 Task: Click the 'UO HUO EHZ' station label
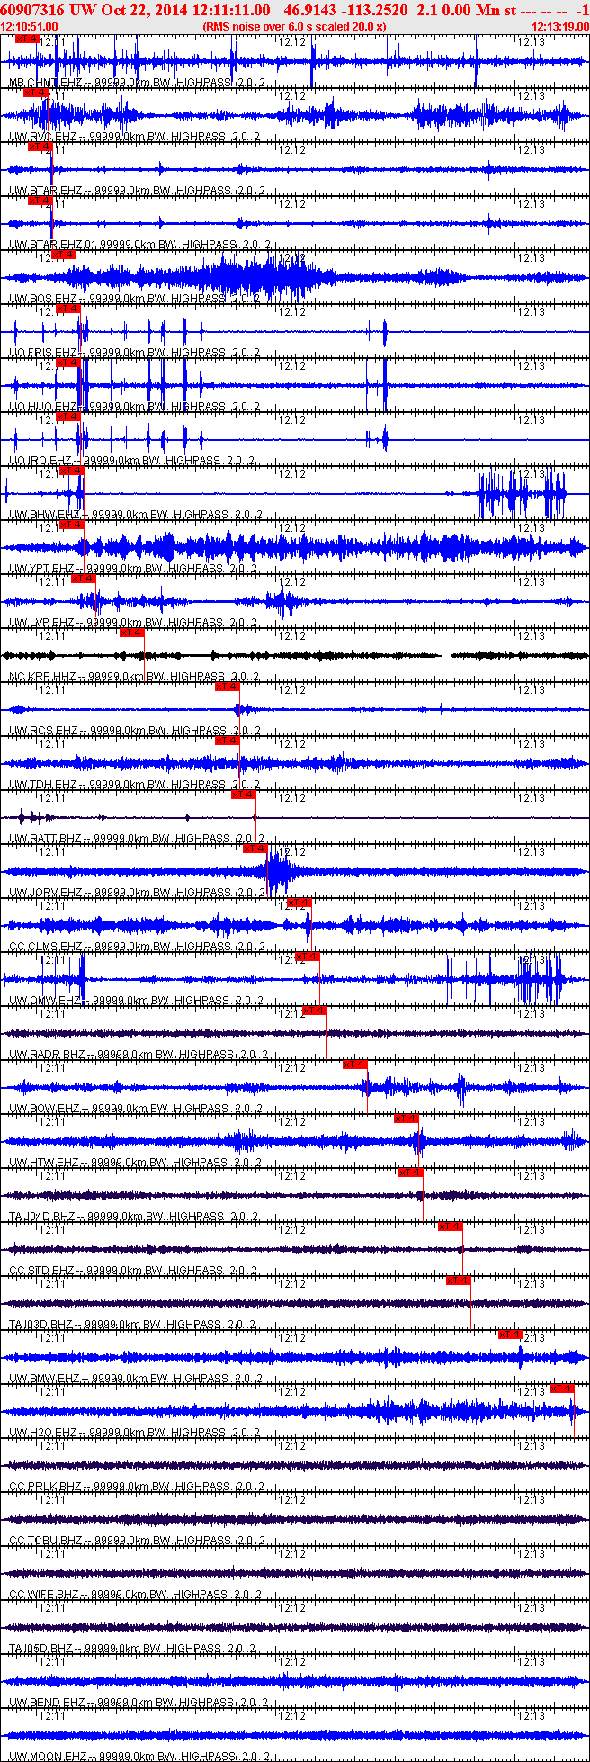pos(44,407)
